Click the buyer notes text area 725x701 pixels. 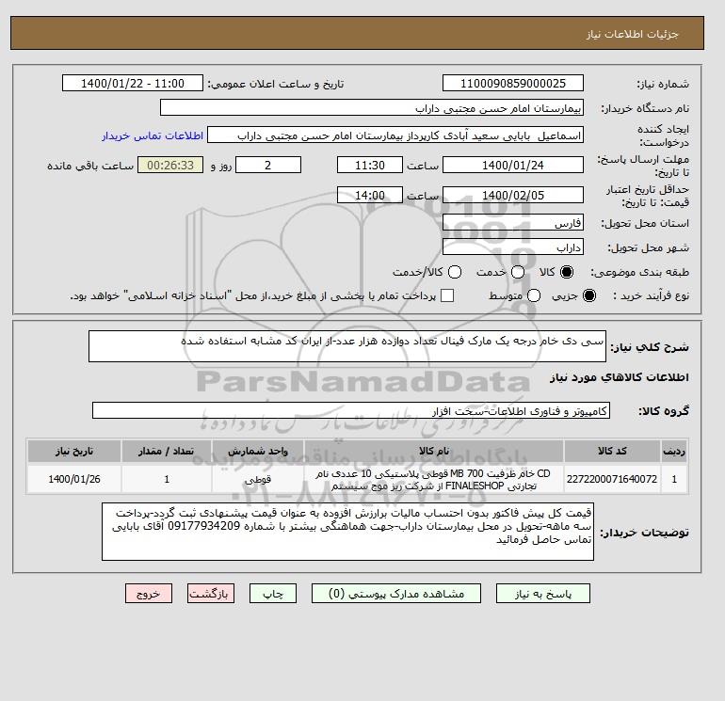[x=347, y=532]
